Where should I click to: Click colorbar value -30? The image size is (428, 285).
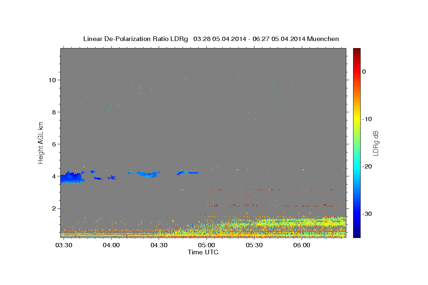tap(367, 214)
